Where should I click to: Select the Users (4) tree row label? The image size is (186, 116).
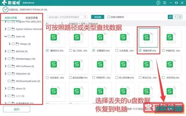[x=21, y=36]
